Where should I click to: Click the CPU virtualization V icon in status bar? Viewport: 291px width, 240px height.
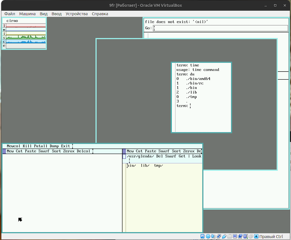(x=246, y=236)
